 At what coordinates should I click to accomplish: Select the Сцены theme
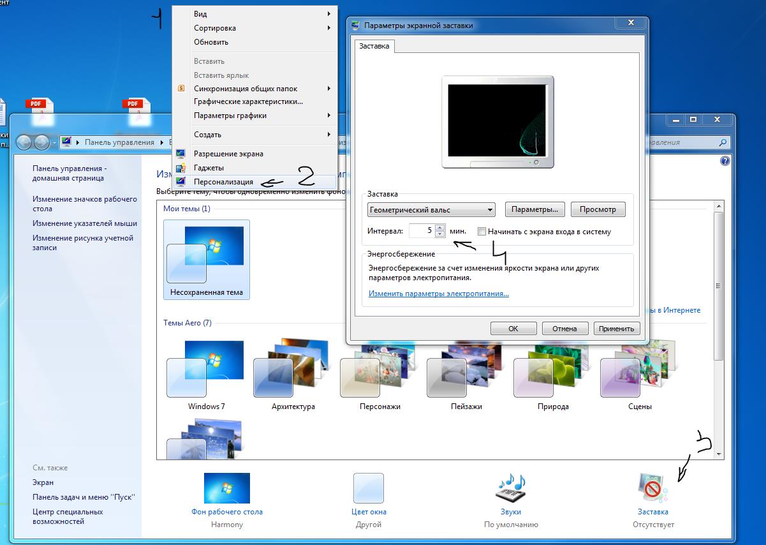(640, 375)
